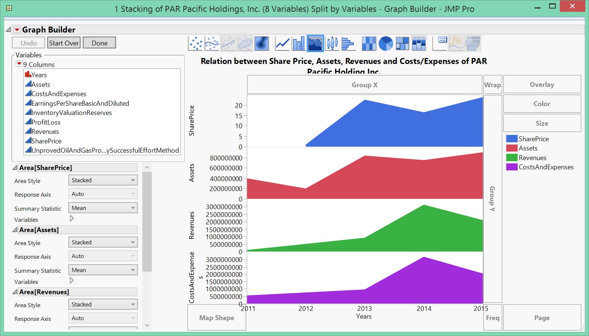Select the Treemap element icon
Image resolution: width=589 pixels, height=336 pixels.
pos(402,43)
